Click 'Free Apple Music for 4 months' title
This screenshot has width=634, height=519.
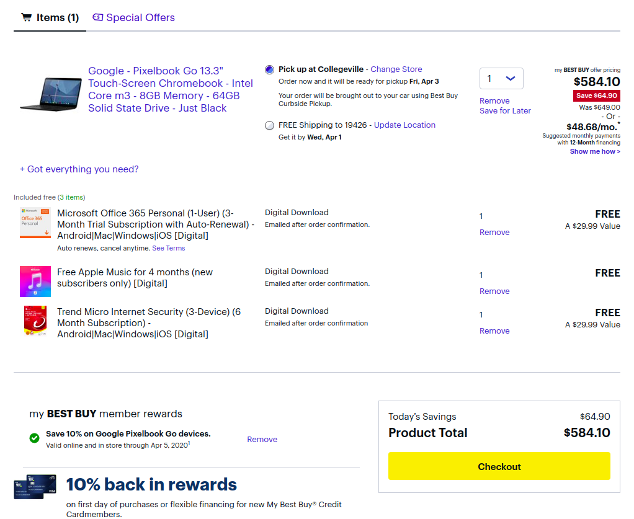pos(135,278)
